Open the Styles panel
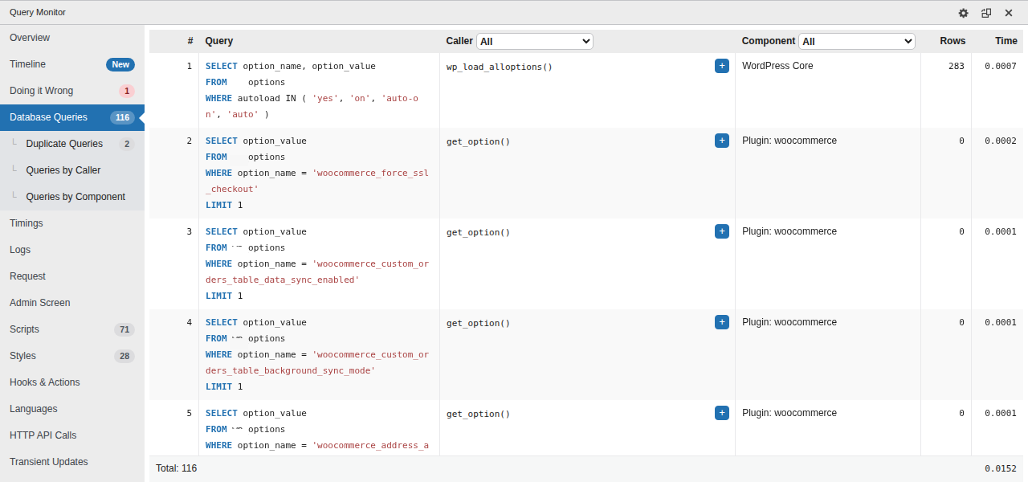This screenshot has height=482, width=1028. click(72, 356)
